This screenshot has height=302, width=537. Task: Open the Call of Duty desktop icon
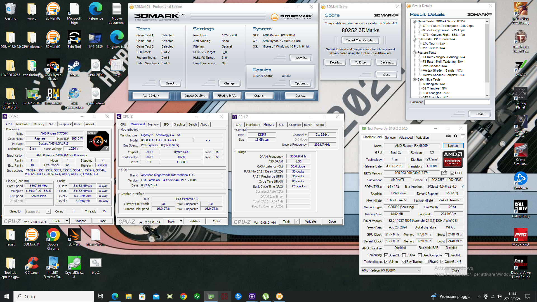pos(520,209)
